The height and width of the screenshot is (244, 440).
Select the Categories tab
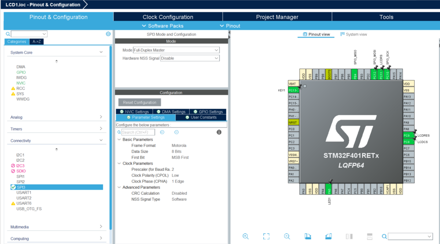point(16,42)
